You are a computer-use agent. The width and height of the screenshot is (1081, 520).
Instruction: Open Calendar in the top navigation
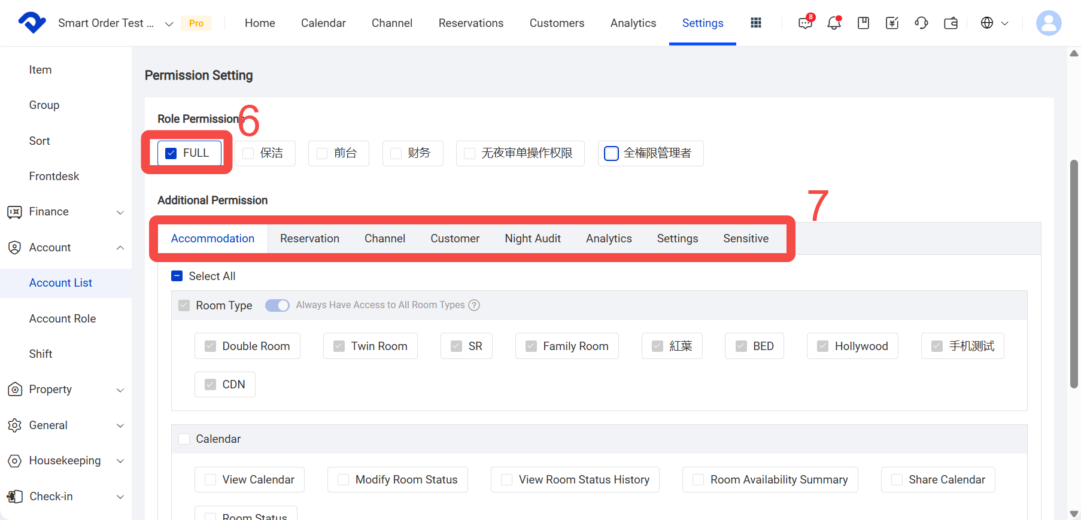tap(323, 23)
